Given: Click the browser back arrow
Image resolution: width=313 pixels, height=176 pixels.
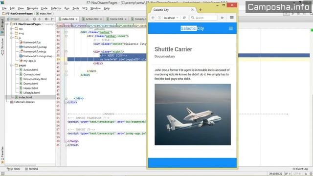Looking at the screenshot, I should click(x=153, y=18).
